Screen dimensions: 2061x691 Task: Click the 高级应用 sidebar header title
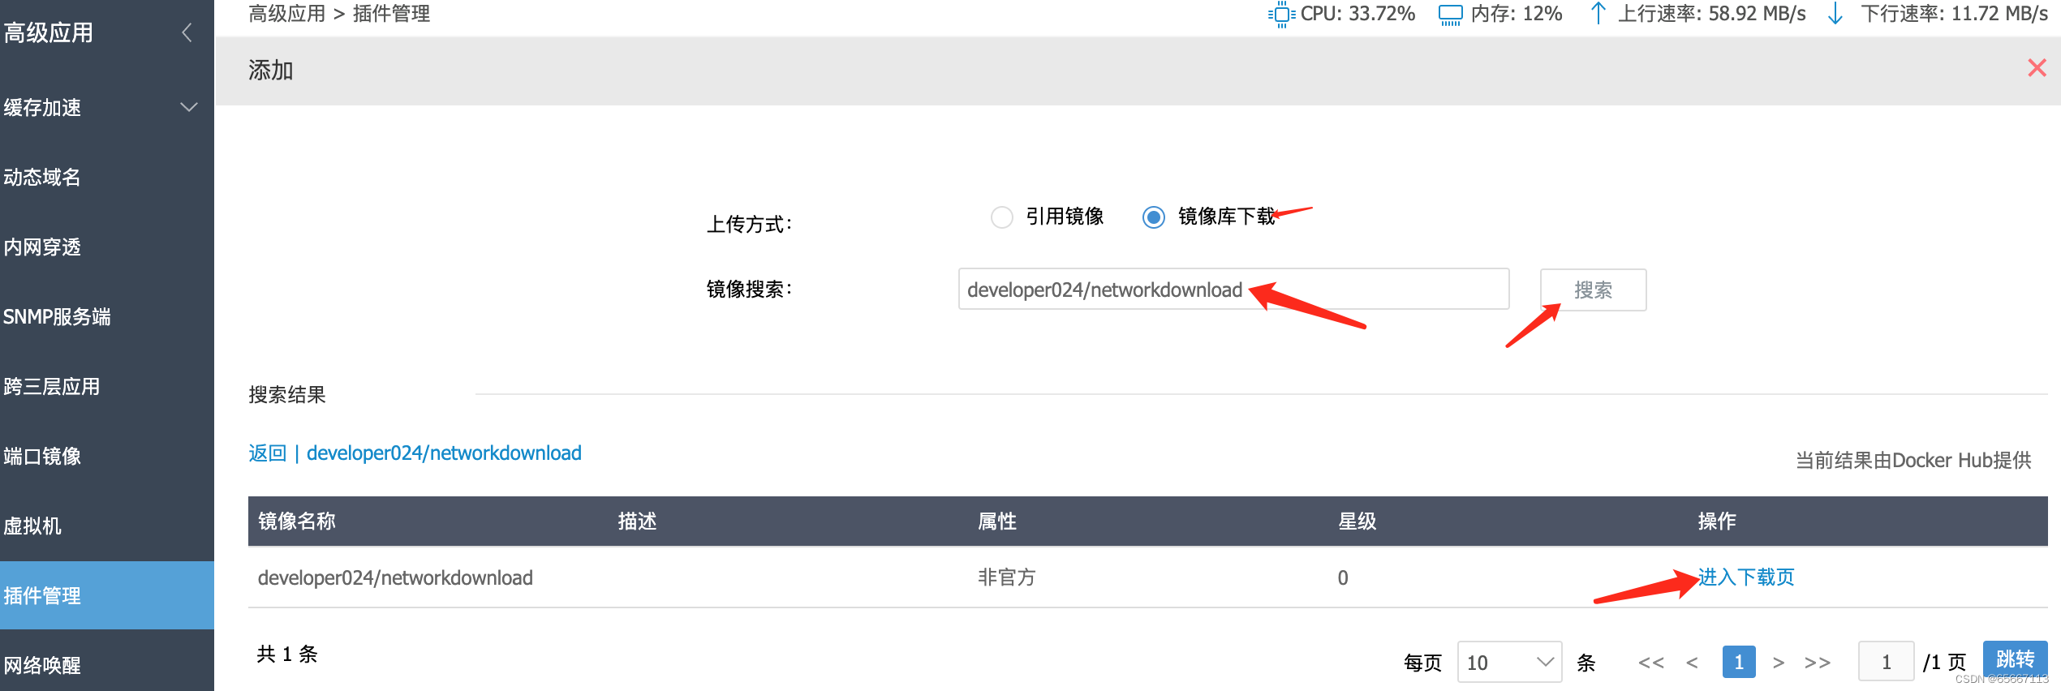point(49,32)
